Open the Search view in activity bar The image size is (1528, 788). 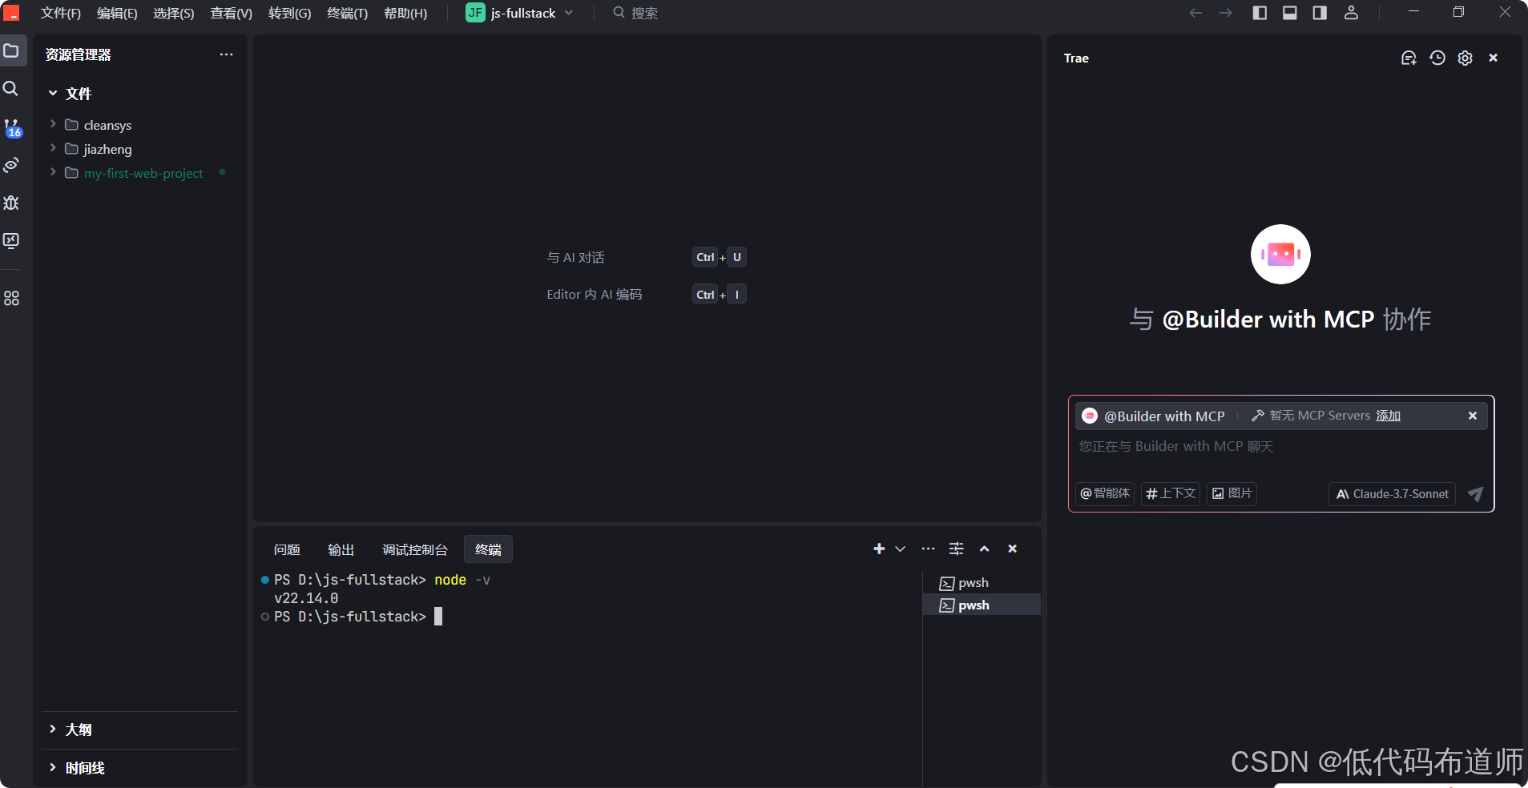coord(11,89)
